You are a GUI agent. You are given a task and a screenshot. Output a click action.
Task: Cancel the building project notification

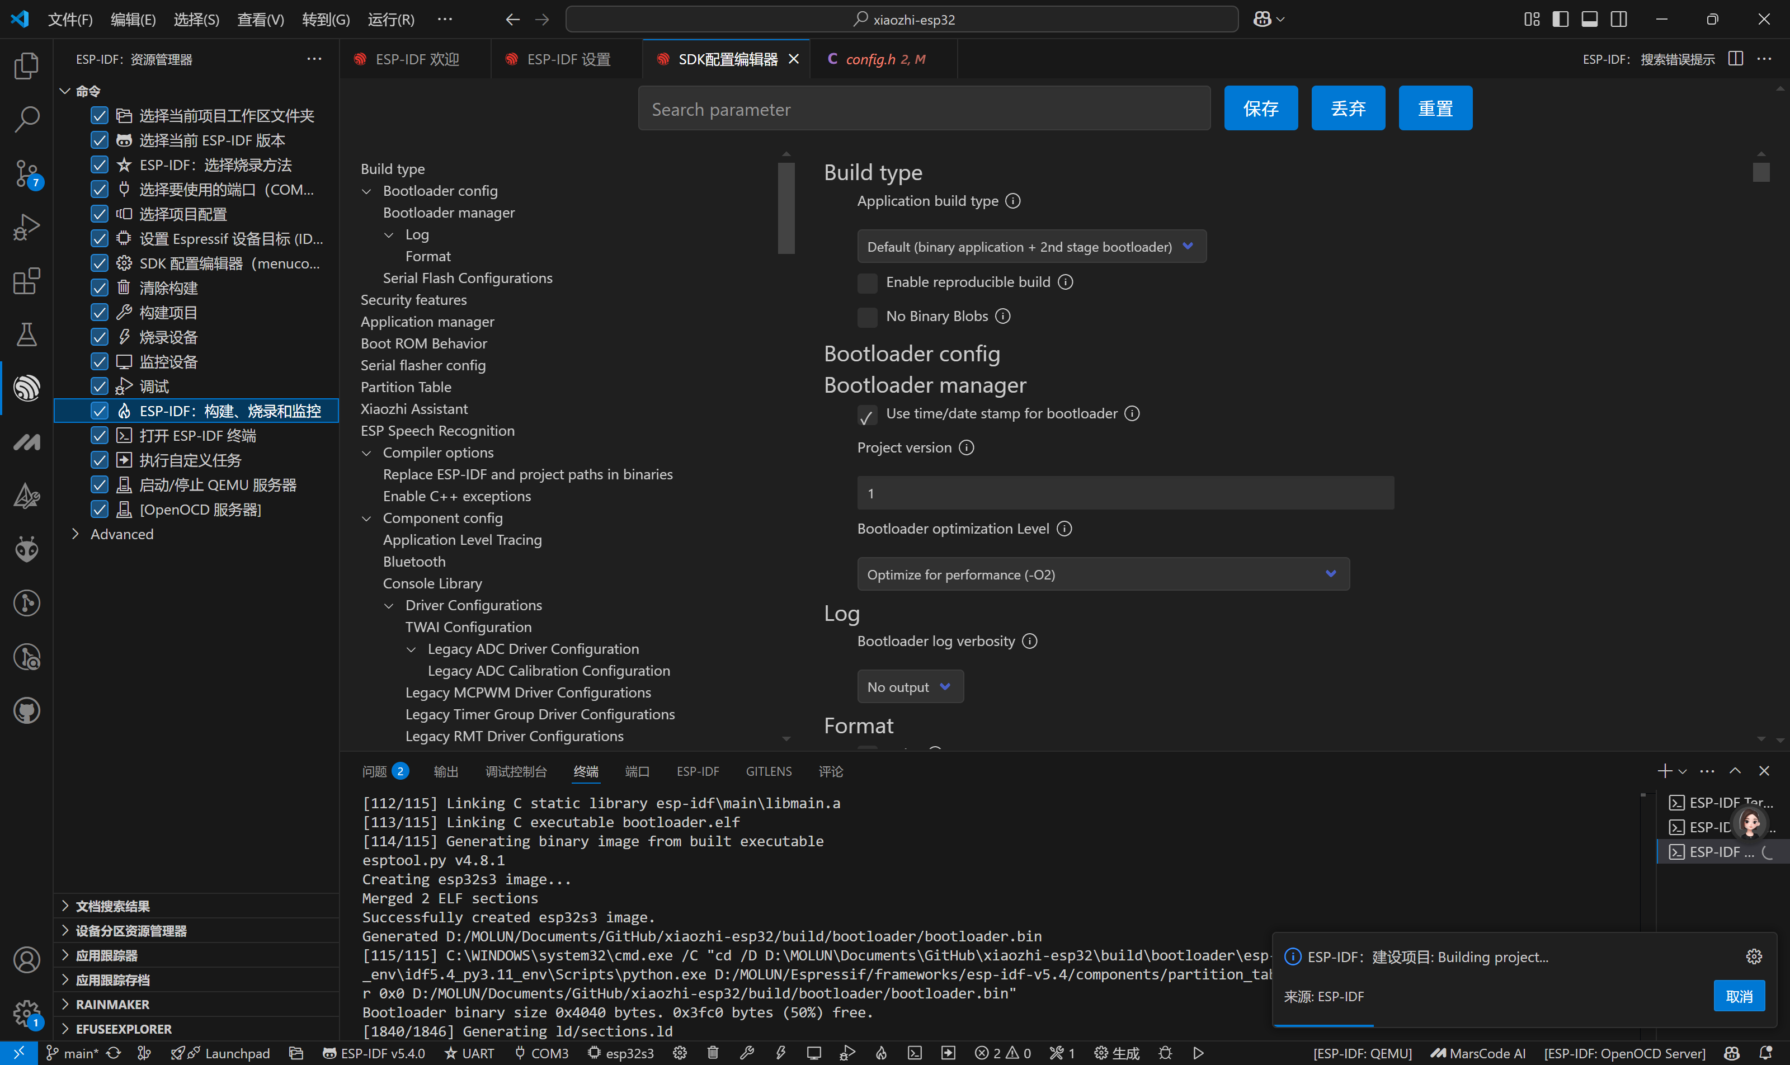tap(1739, 996)
